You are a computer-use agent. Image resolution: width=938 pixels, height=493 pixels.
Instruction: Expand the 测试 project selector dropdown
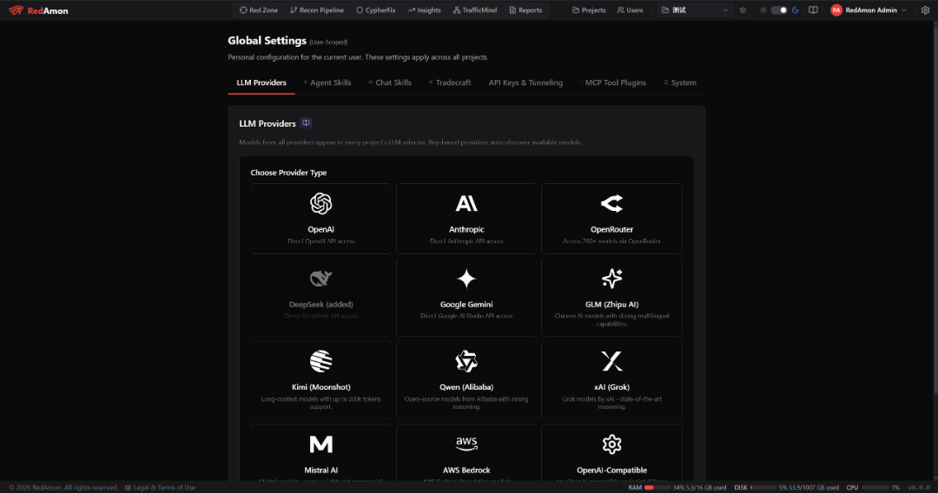click(x=695, y=10)
